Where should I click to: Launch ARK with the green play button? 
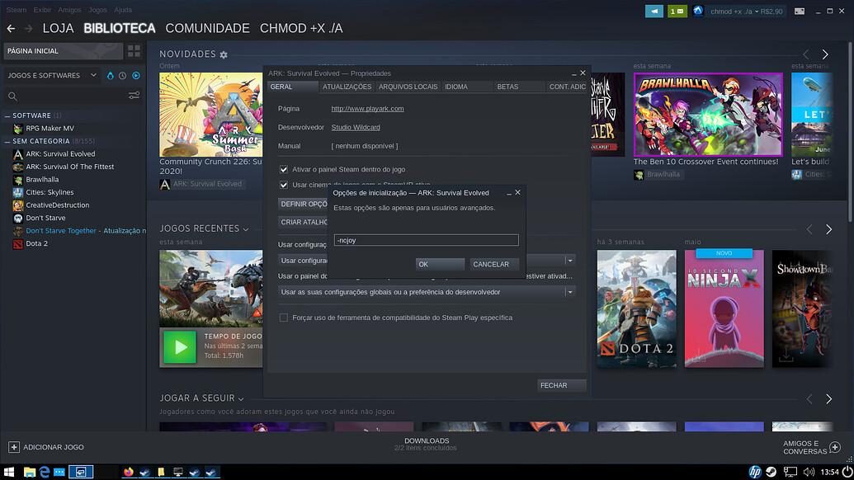click(x=180, y=346)
